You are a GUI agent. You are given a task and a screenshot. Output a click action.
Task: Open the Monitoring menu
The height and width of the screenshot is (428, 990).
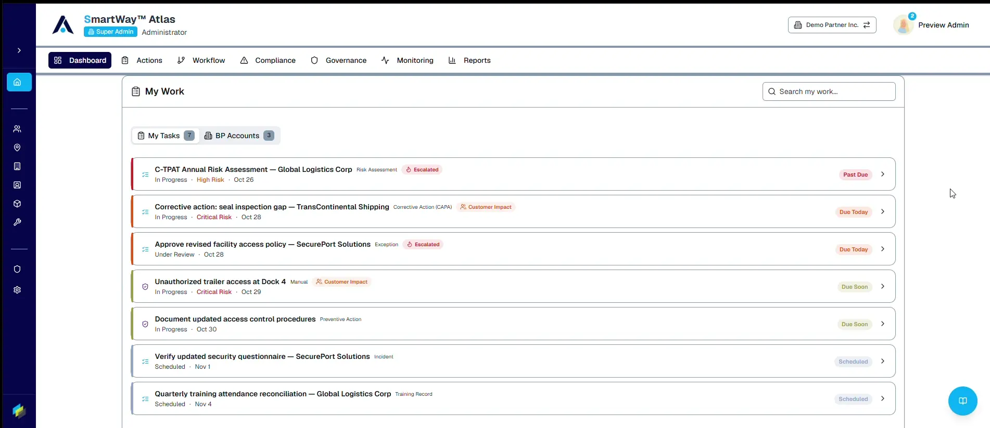coord(408,60)
